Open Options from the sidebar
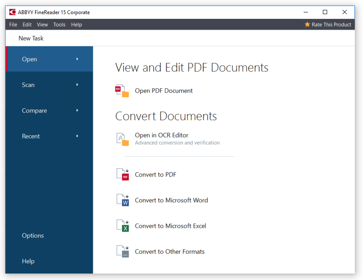The height and width of the screenshot is (280, 363). [x=33, y=235]
